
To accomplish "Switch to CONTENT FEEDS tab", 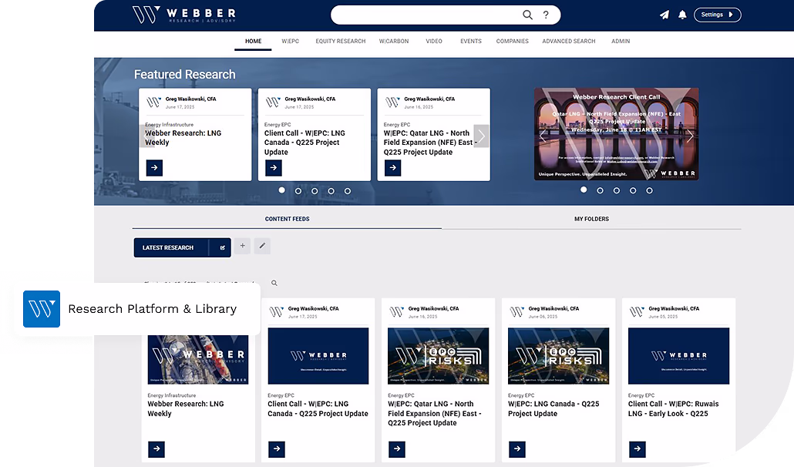I will (x=287, y=219).
